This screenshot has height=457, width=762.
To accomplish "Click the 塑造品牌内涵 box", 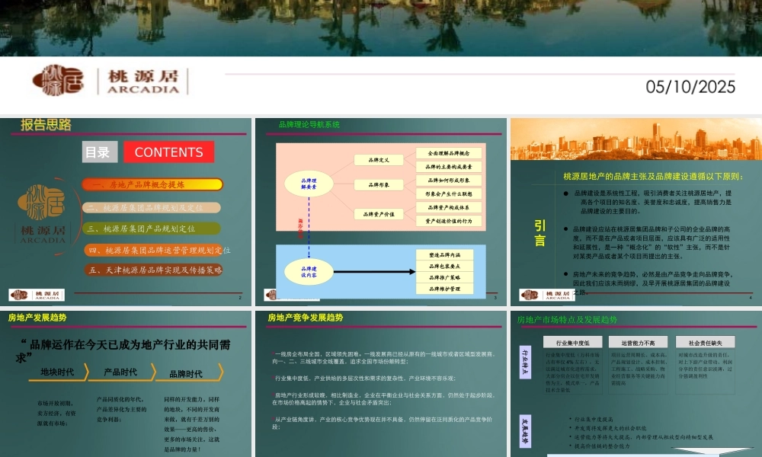I will [445, 255].
